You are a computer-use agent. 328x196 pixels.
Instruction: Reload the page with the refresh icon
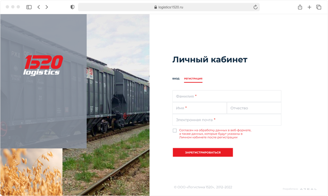coord(255,7)
